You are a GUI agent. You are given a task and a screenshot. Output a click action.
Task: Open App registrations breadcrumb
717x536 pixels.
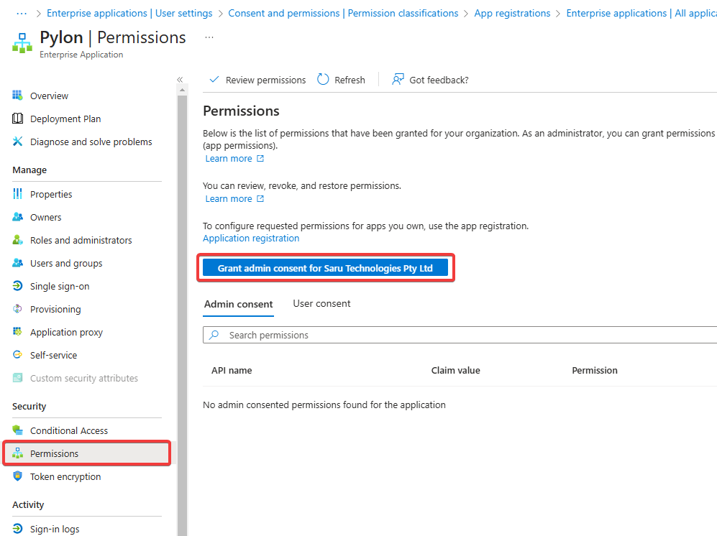pos(512,12)
